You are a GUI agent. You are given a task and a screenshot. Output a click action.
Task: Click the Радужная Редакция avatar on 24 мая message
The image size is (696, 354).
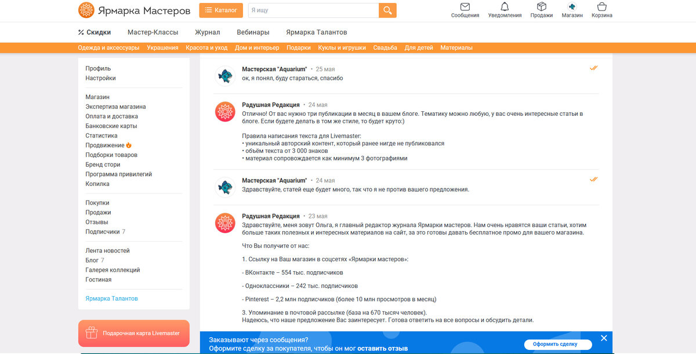[x=224, y=111]
